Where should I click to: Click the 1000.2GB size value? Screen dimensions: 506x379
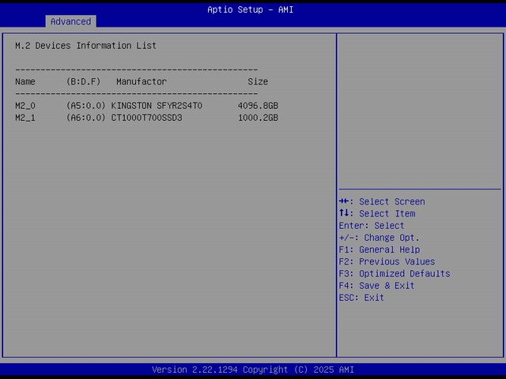tap(258, 118)
